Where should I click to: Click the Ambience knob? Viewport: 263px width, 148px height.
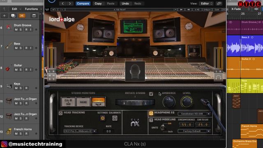[x=169, y=102]
